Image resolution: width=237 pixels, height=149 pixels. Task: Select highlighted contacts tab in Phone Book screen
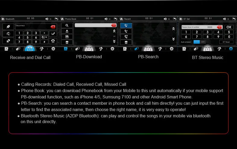[x=66, y=49]
